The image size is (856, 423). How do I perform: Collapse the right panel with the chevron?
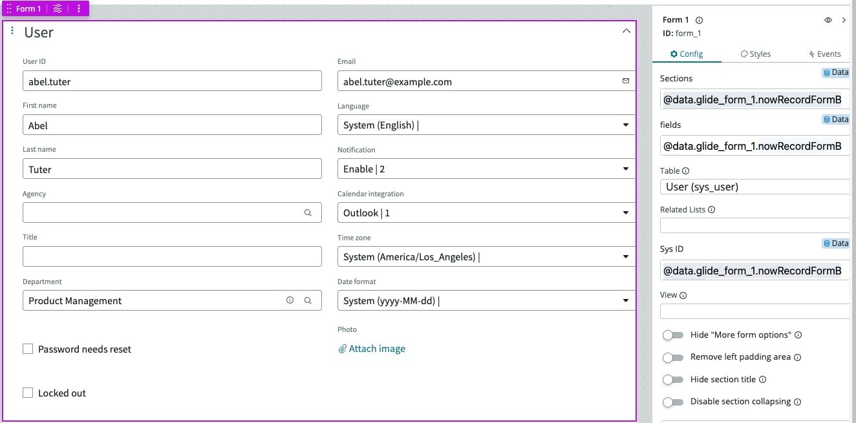(x=845, y=20)
